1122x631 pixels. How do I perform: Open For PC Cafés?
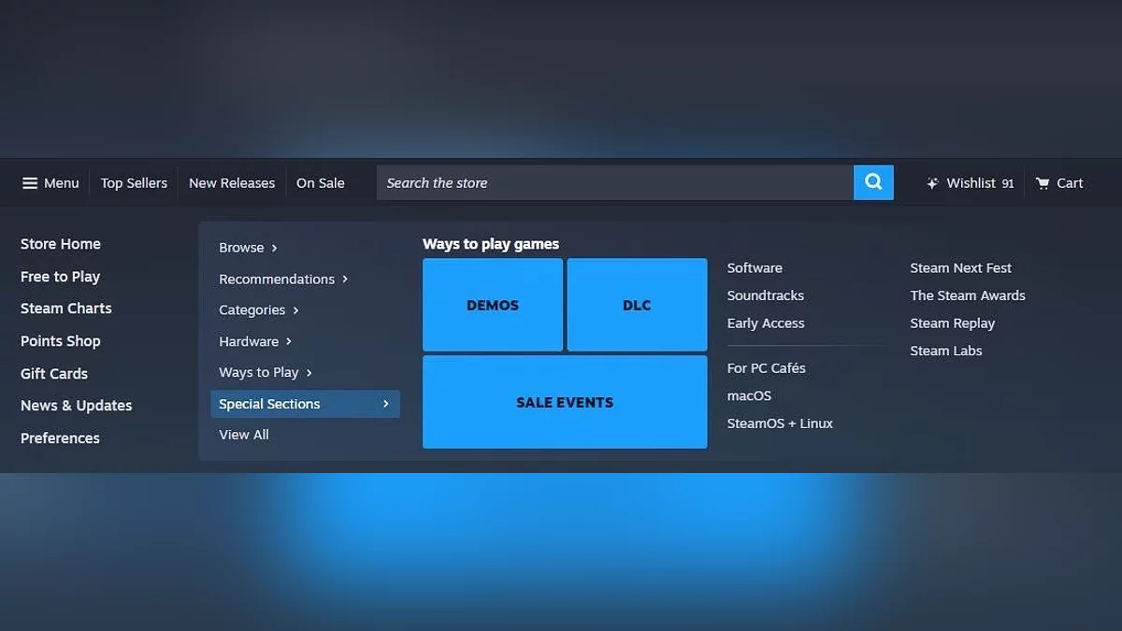point(767,368)
